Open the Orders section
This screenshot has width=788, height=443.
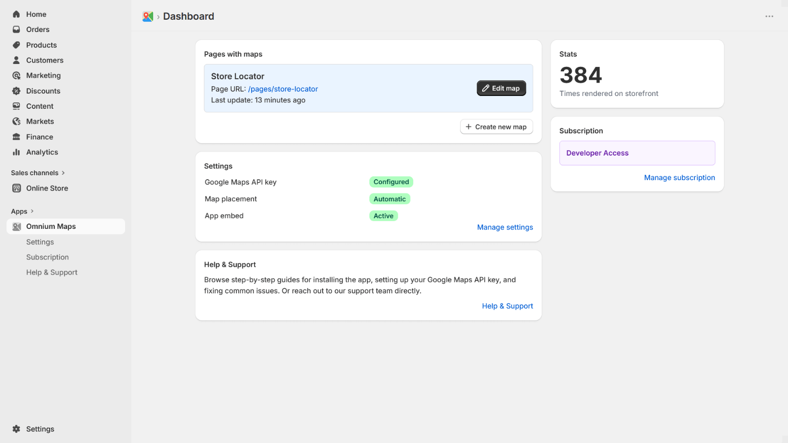(x=37, y=30)
